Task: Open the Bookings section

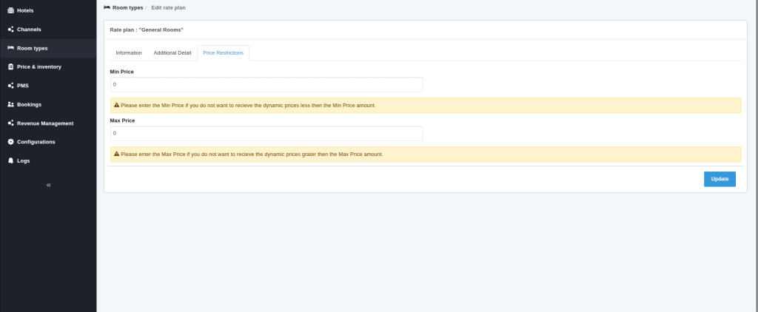Action: 48,104
